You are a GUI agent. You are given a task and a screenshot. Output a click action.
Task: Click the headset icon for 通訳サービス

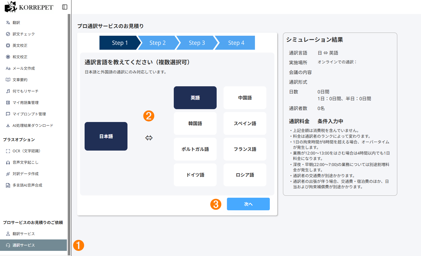pyautogui.click(x=8, y=245)
